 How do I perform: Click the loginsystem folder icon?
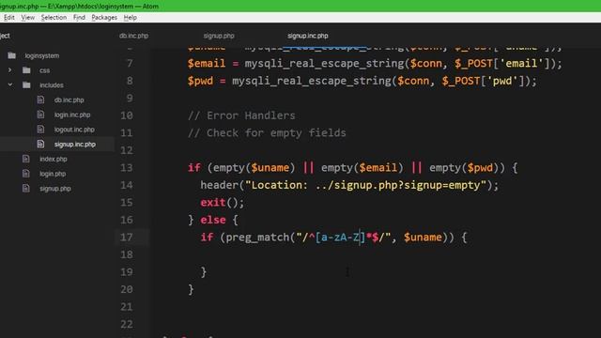coord(12,55)
